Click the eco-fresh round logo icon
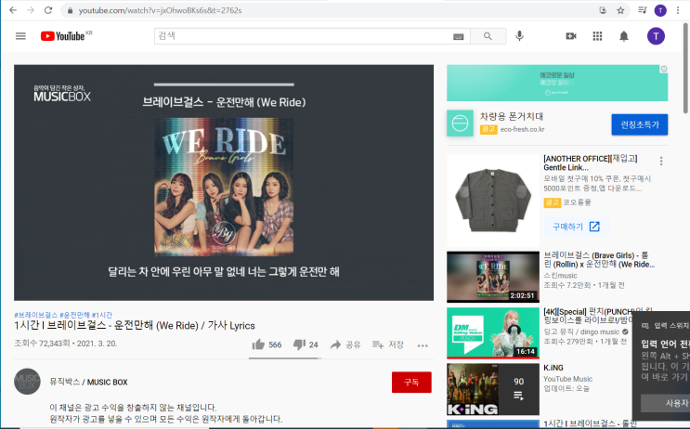 [x=460, y=123]
